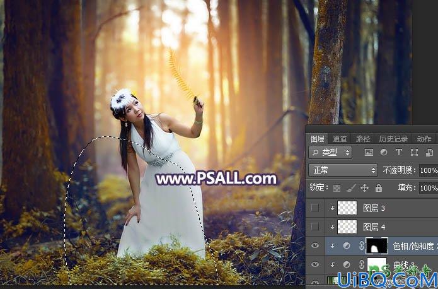
Task: Click the 曲线 3 adjustment icon
Action: pos(347,264)
